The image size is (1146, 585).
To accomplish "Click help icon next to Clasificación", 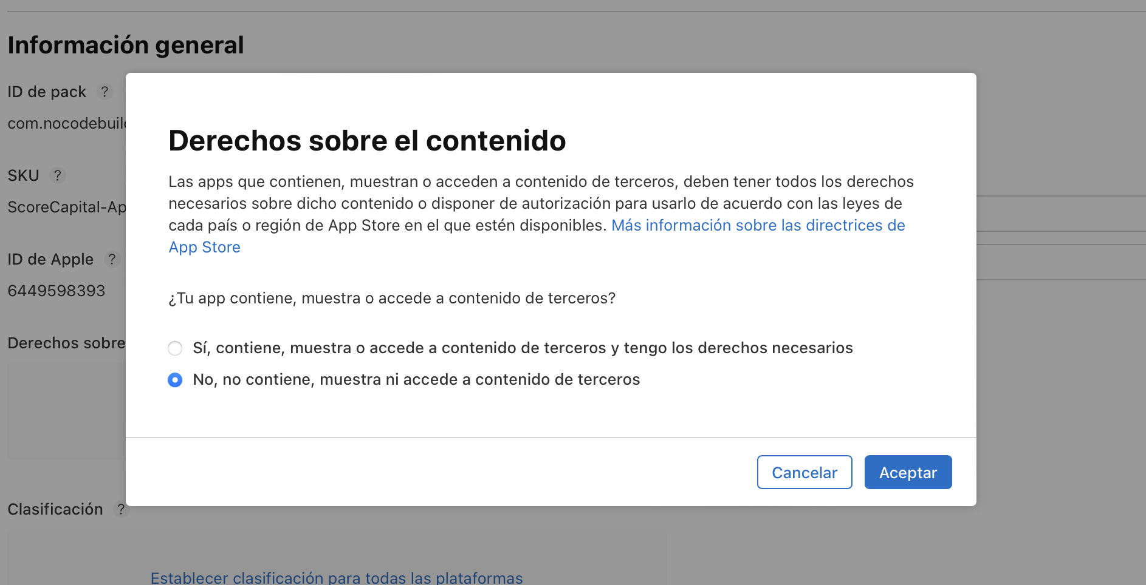I will coord(121,509).
